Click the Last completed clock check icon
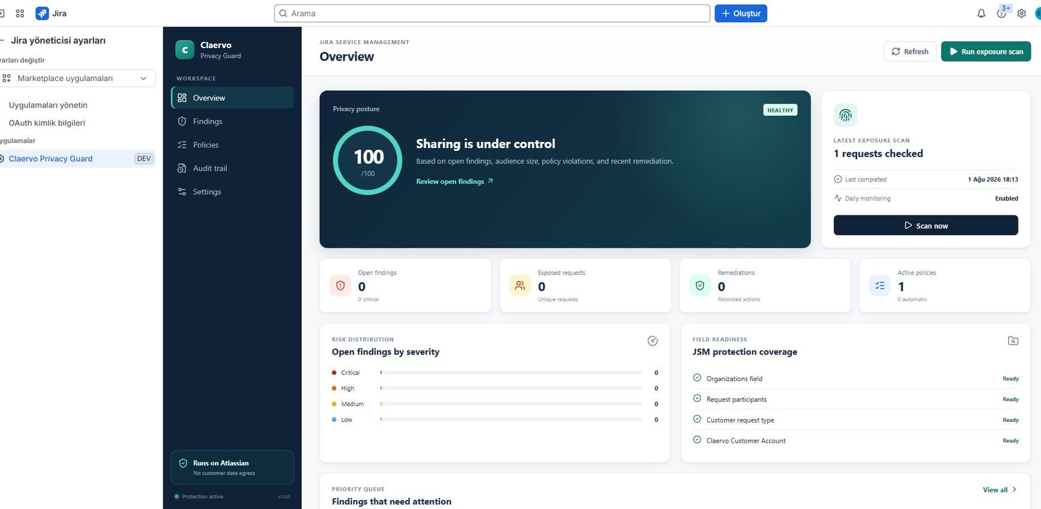Viewport: 1041px width, 509px height. 838,179
